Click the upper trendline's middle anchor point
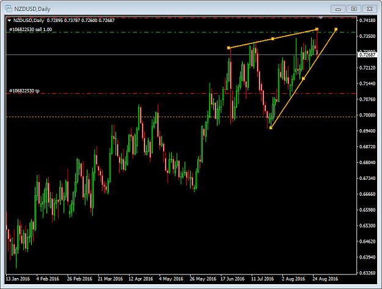Image resolution: width=382 pixels, height=289 pixels. click(x=273, y=38)
